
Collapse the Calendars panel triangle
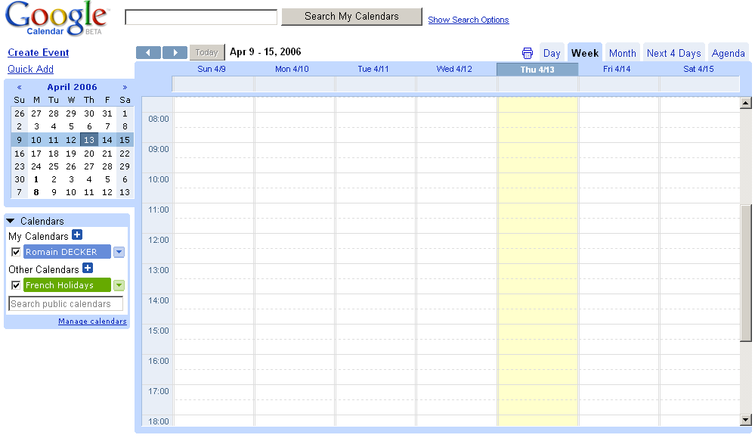click(10, 221)
